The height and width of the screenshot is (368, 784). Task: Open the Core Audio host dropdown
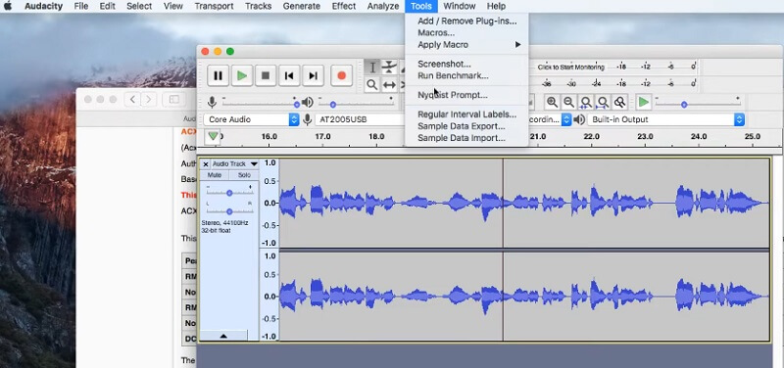click(x=252, y=119)
